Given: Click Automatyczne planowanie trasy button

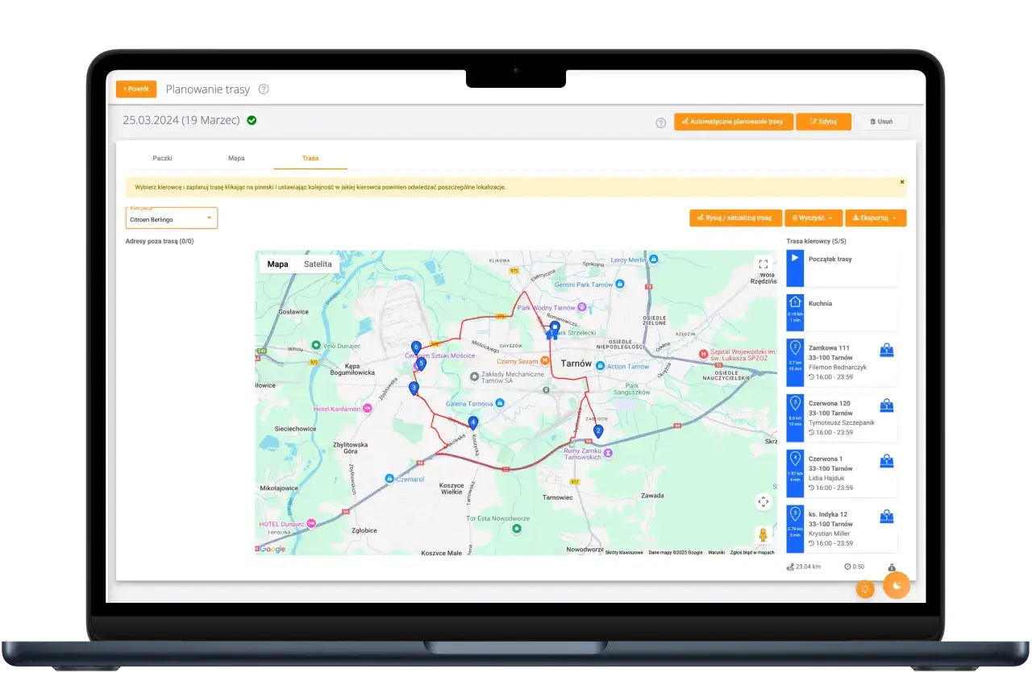Looking at the screenshot, I should pyautogui.click(x=733, y=122).
